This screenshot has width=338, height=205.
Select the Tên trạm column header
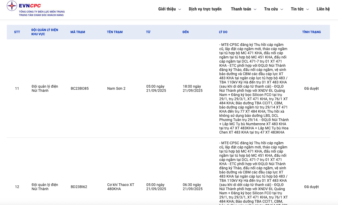point(115,32)
